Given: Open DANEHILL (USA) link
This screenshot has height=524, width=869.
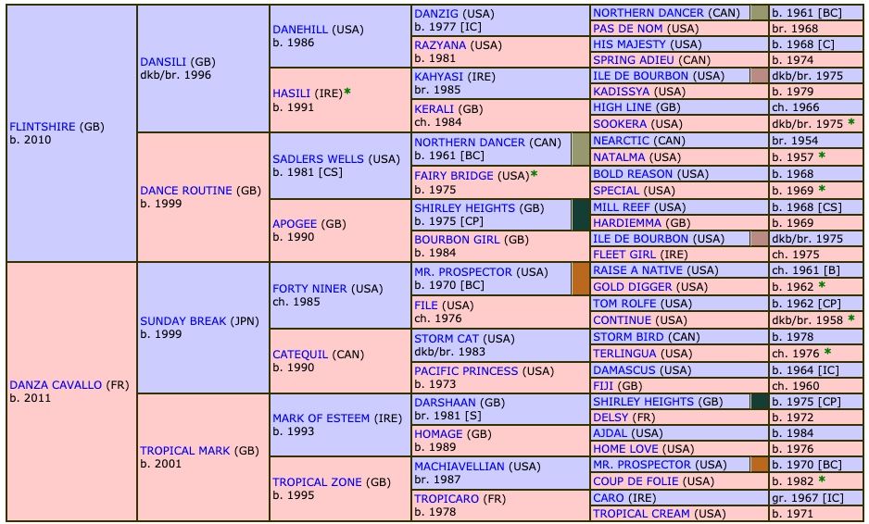Looking at the screenshot, I should click(300, 30).
